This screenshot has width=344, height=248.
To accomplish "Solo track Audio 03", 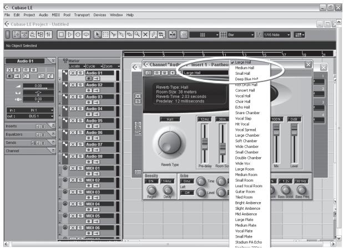I will coord(80,96).
